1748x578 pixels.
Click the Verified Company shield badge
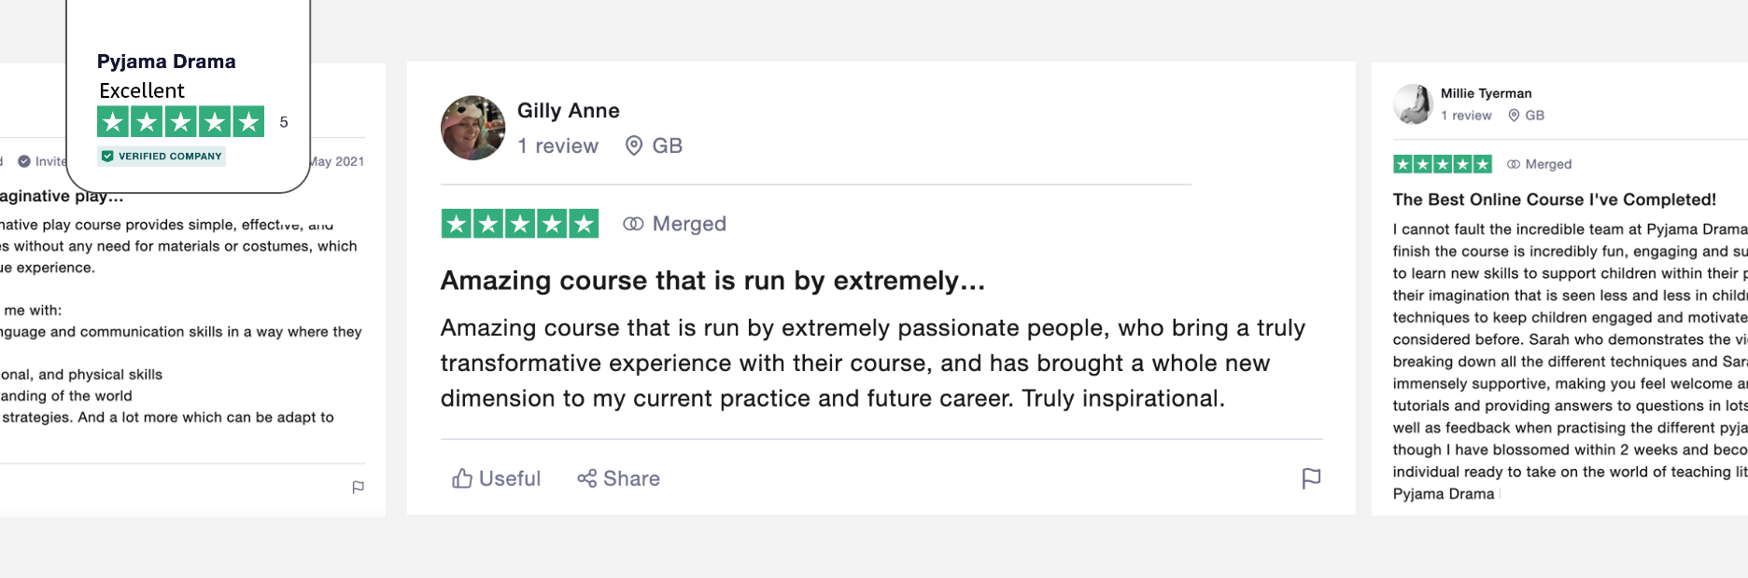[107, 156]
